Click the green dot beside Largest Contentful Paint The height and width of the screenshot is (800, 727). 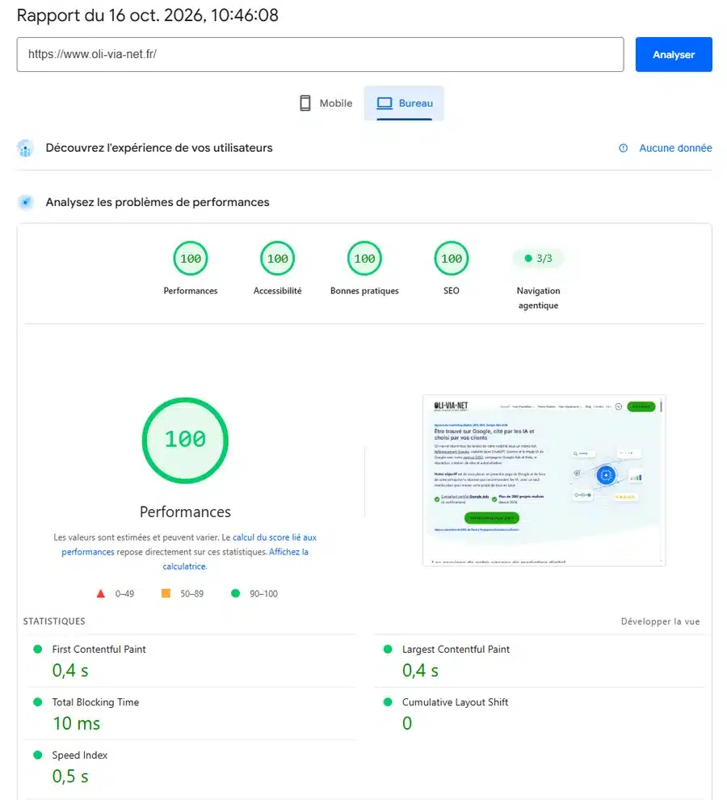click(x=388, y=649)
